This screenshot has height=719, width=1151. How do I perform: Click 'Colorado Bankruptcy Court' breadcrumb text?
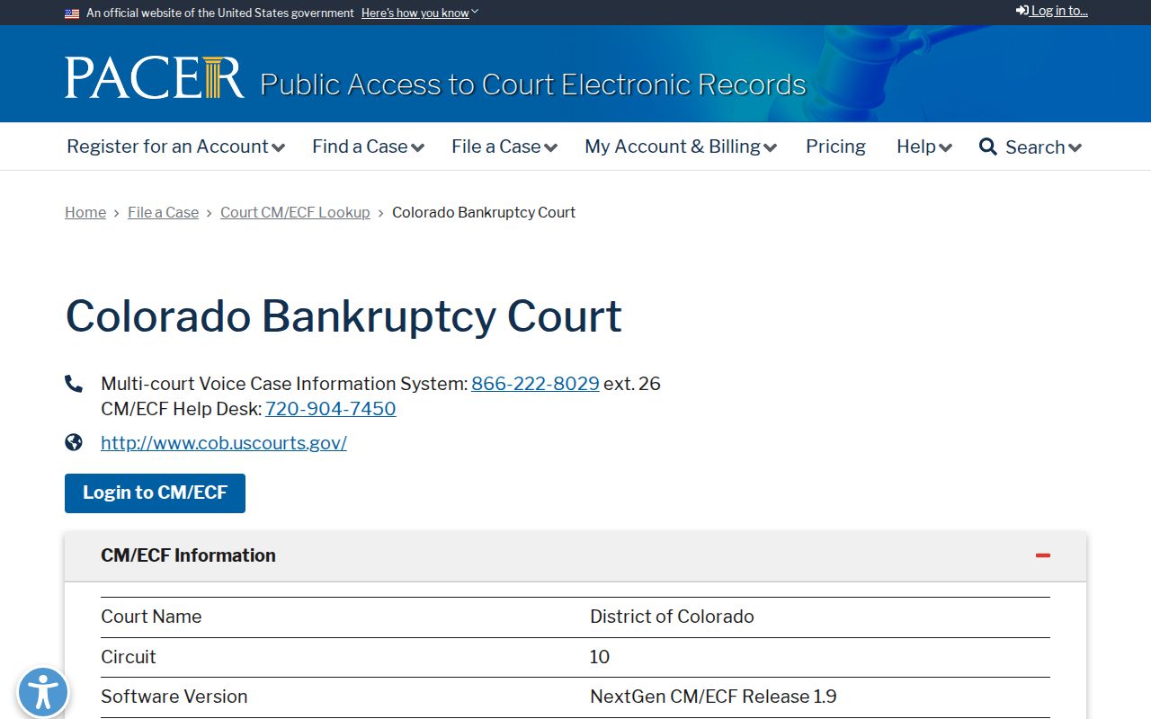[x=484, y=212]
